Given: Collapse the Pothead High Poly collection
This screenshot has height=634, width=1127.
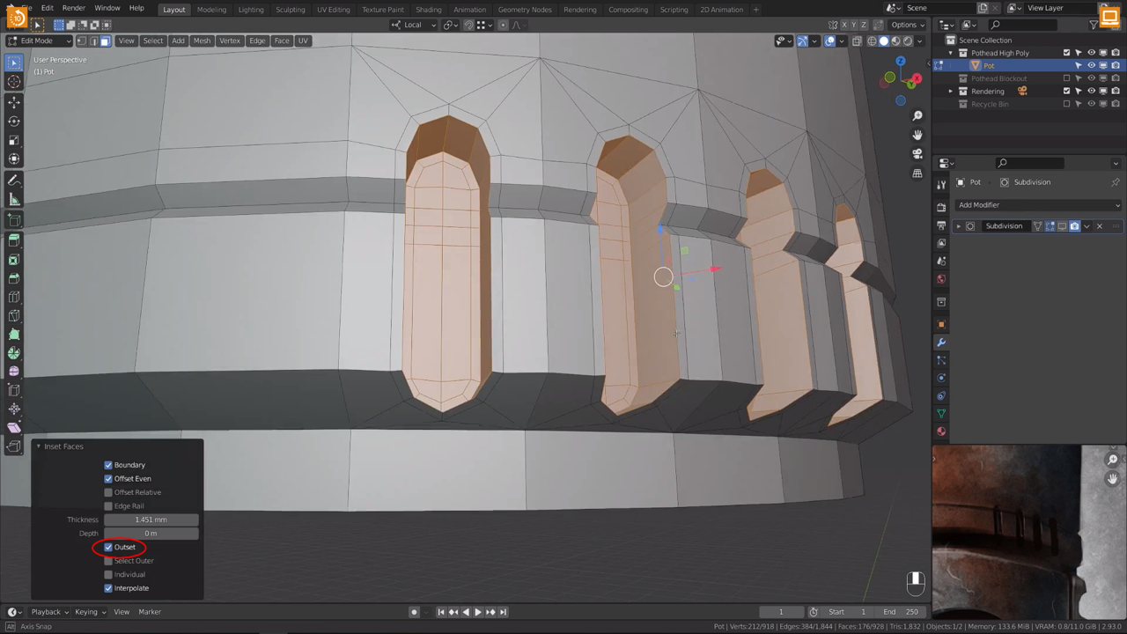Looking at the screenshot, I should click(x=951, y=53).
